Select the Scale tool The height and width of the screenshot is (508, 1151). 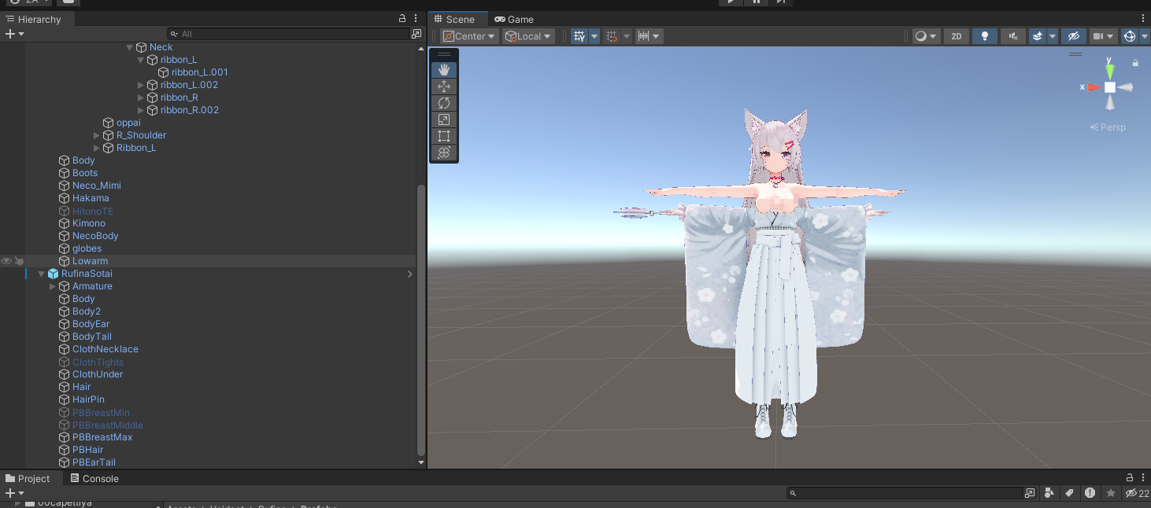click(x=444, y=120)
